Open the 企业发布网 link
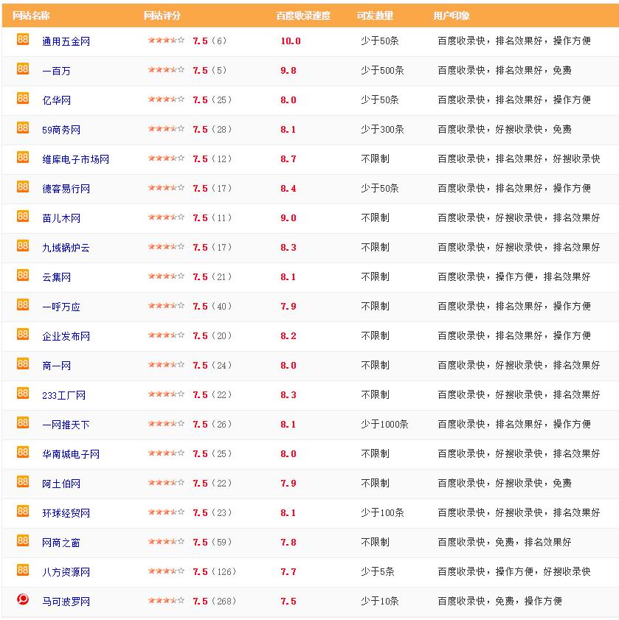The height and width of the screenshot is (620, 619). click(66, 336)
